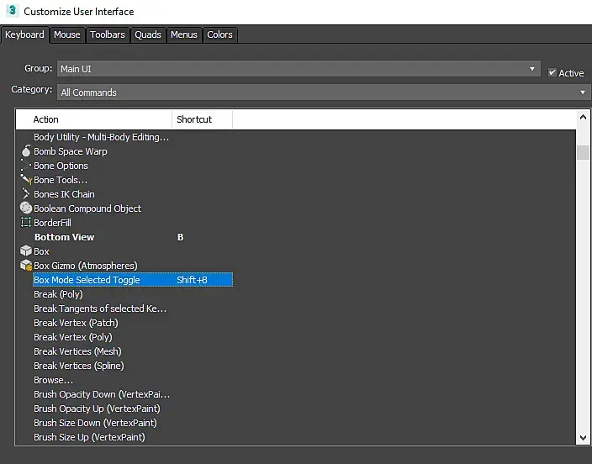Go to the Quads tab
The width and height of the screenshot is (592, 464).
148,34
